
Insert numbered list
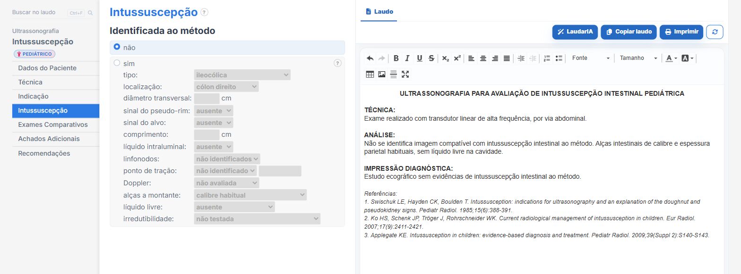pyautogui.click(x=547, y=58)
